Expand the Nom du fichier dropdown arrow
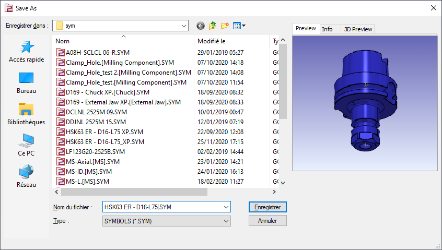Viewport: 442px width, 250px height. coord(226,207)
